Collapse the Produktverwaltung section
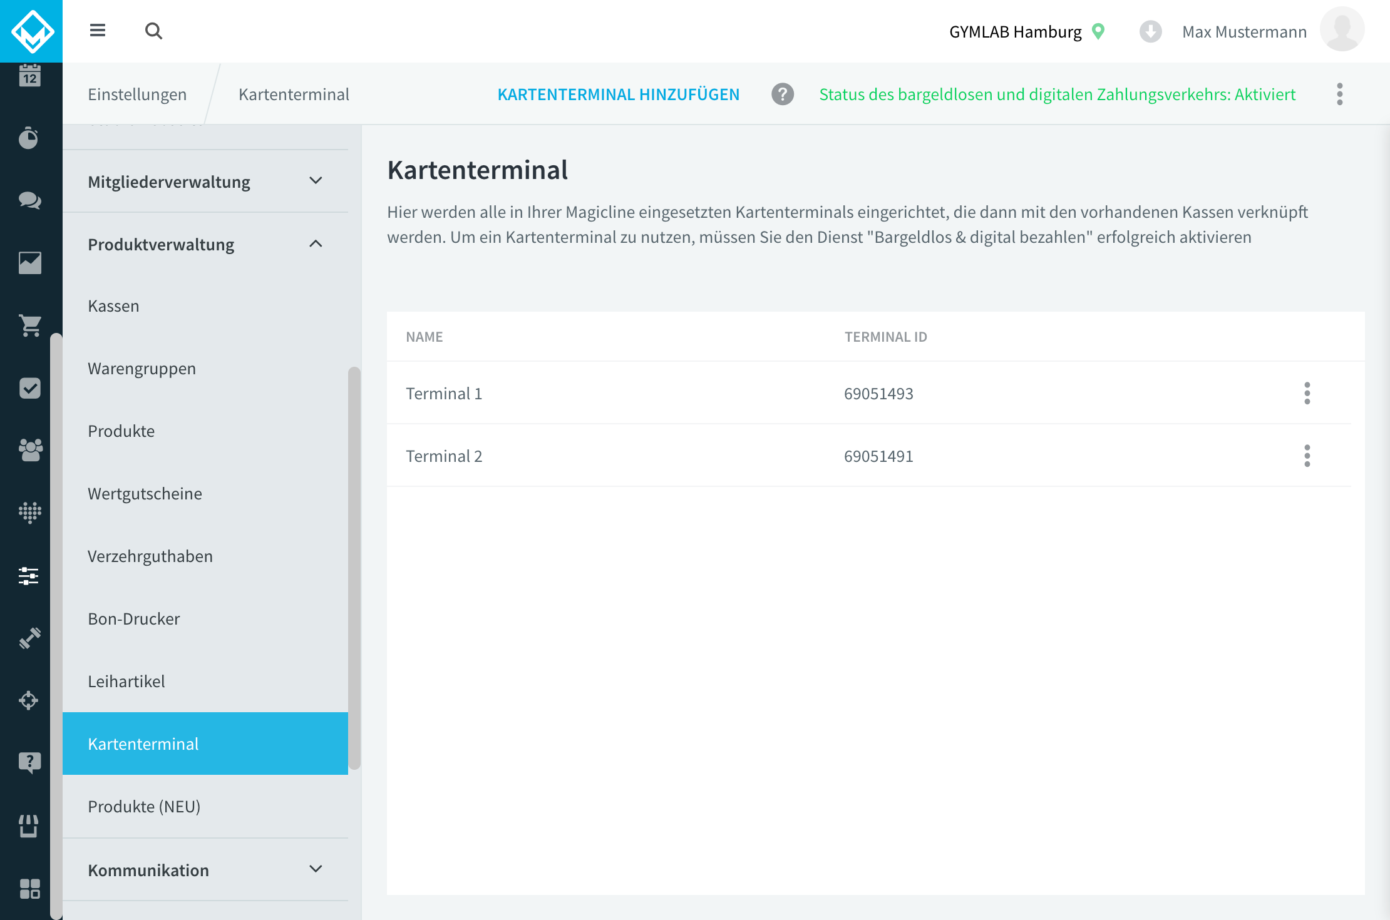Viewport: 1390px width, 920px height. pyautogui.click(x=205, y=244)
